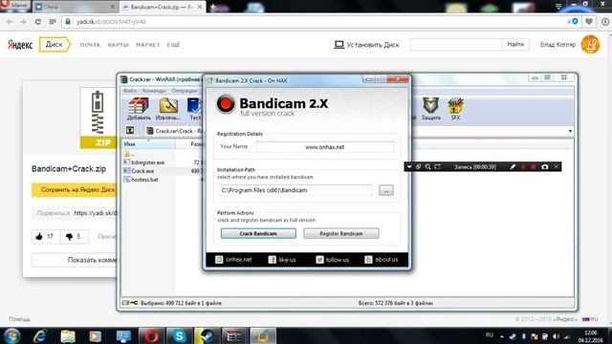The height and width of the screenshot is (344, 612).
Task: Switch to the Bandicam+Crack.zip browser tab
Action: click(x=162, y=7)
